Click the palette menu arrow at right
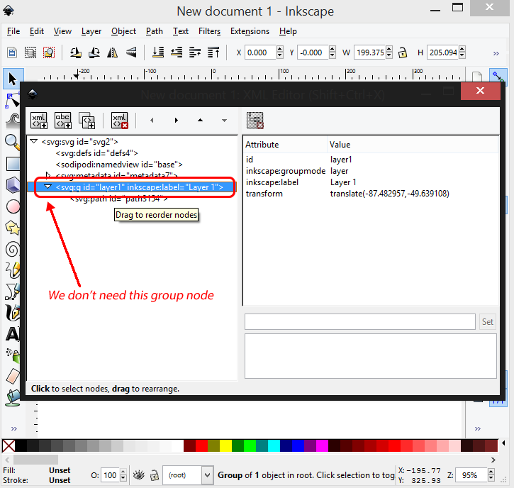 [503, 443]
